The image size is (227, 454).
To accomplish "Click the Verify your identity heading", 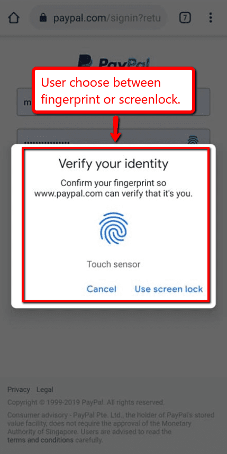I will click(x=113, y=164).
